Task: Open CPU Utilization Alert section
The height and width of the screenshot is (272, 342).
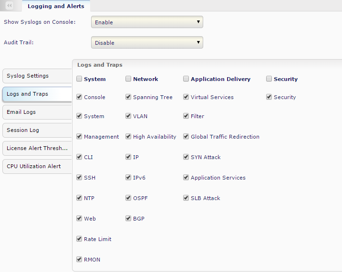Action: pyautogui.click(x=37, y=166)
